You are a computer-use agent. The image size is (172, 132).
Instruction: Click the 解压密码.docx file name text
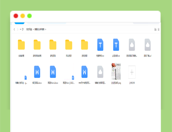click(x=37, y=83)
